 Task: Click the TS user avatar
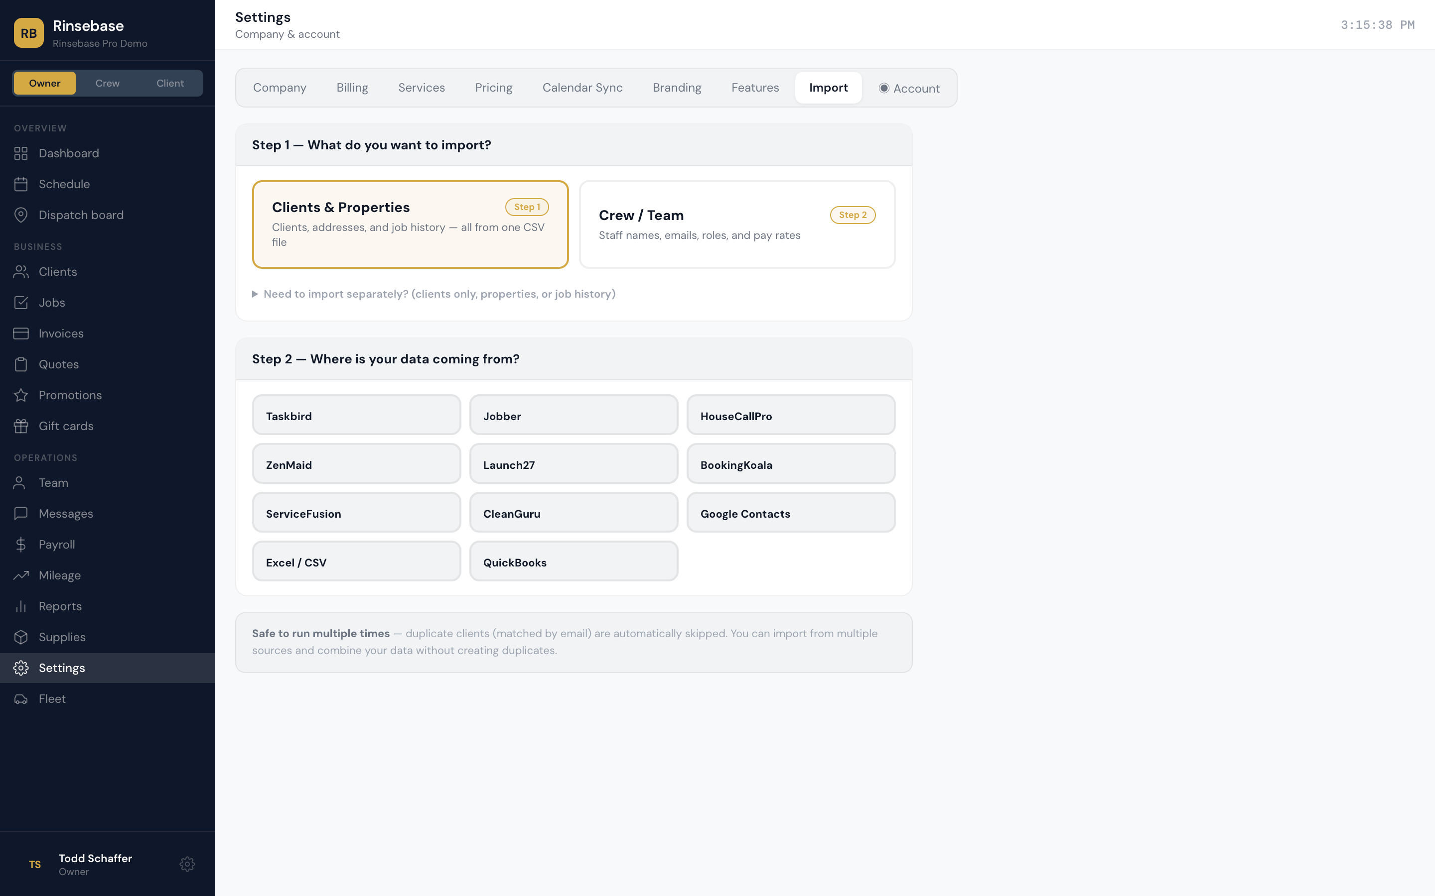[35, 865]
